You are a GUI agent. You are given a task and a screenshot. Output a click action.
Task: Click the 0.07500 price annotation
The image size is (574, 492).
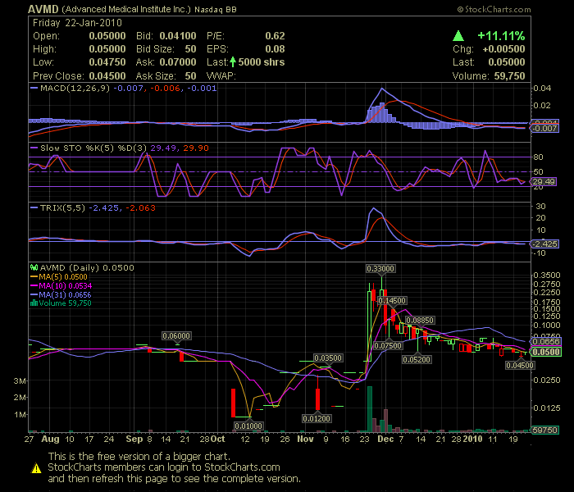[x=388, y=345]
